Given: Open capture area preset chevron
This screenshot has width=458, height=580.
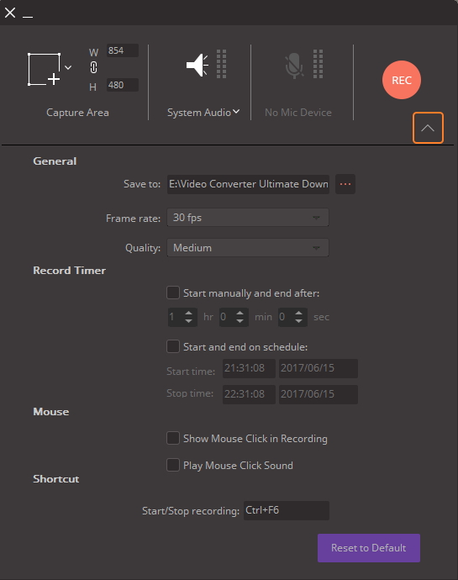Looking at the screenshot, I should (68, 67).
